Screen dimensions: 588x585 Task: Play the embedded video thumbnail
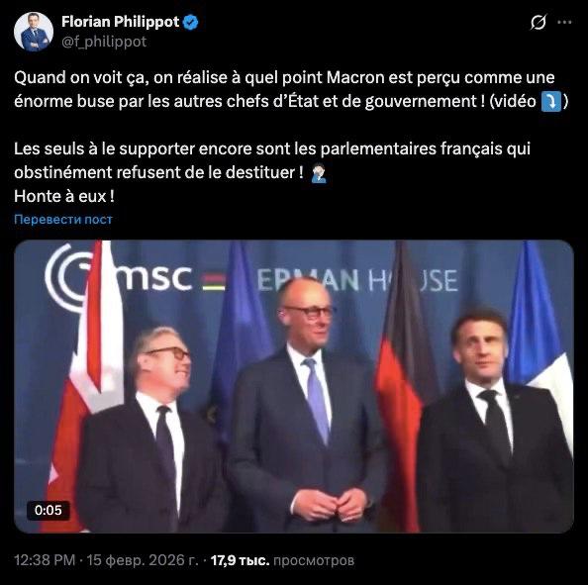[294, 386]
